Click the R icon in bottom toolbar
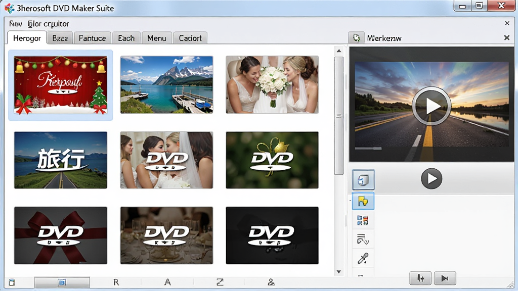 (116, 282)
